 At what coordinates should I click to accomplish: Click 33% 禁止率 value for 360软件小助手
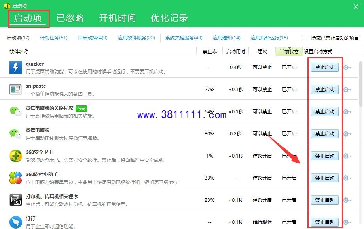point(209,178)
